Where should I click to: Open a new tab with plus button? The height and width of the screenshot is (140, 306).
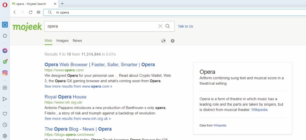click(62, 3)
